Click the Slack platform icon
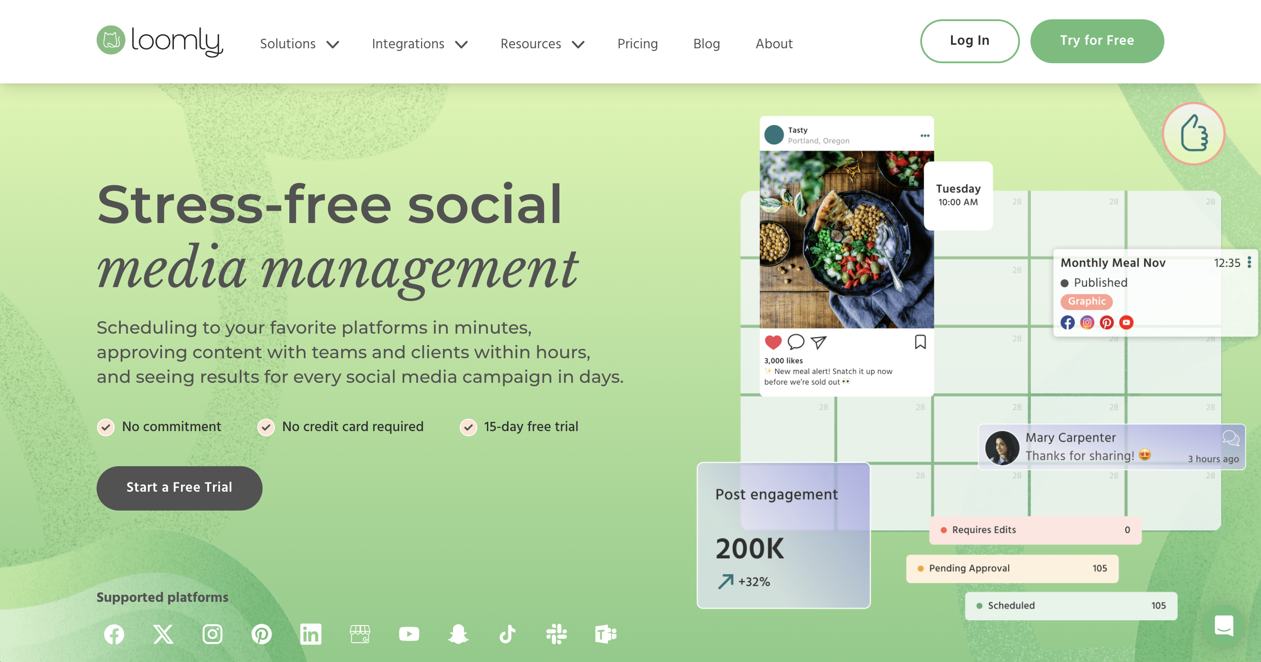This screenshot has width=1261, height=662. pyautogui.click(x=556, y=633)
